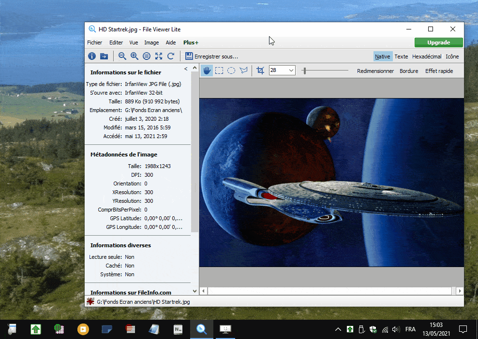Click the Star Trek image preview
The image size is (478, 339).
click(332, 182)
